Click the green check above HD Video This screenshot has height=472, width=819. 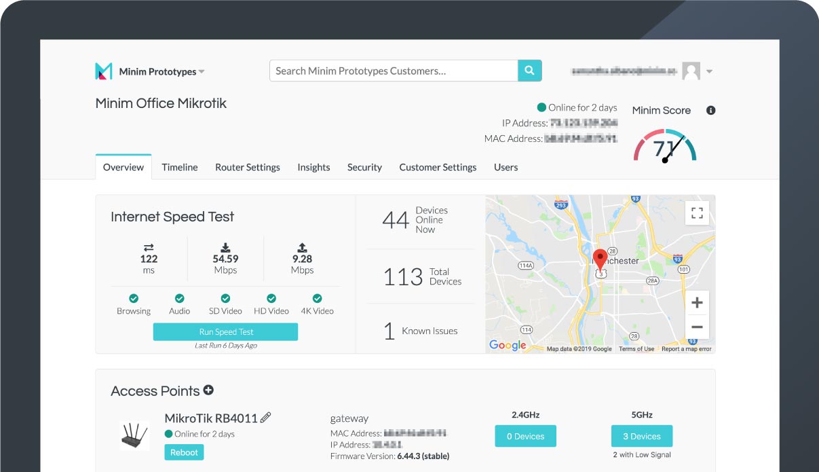pos(271,298)
